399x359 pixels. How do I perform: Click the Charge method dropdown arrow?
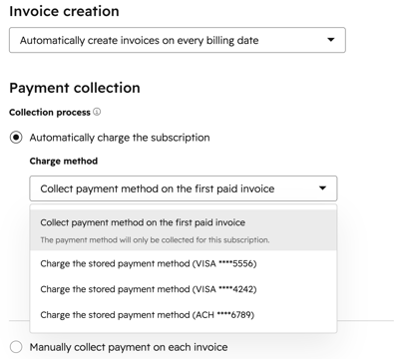click(322, 188)
